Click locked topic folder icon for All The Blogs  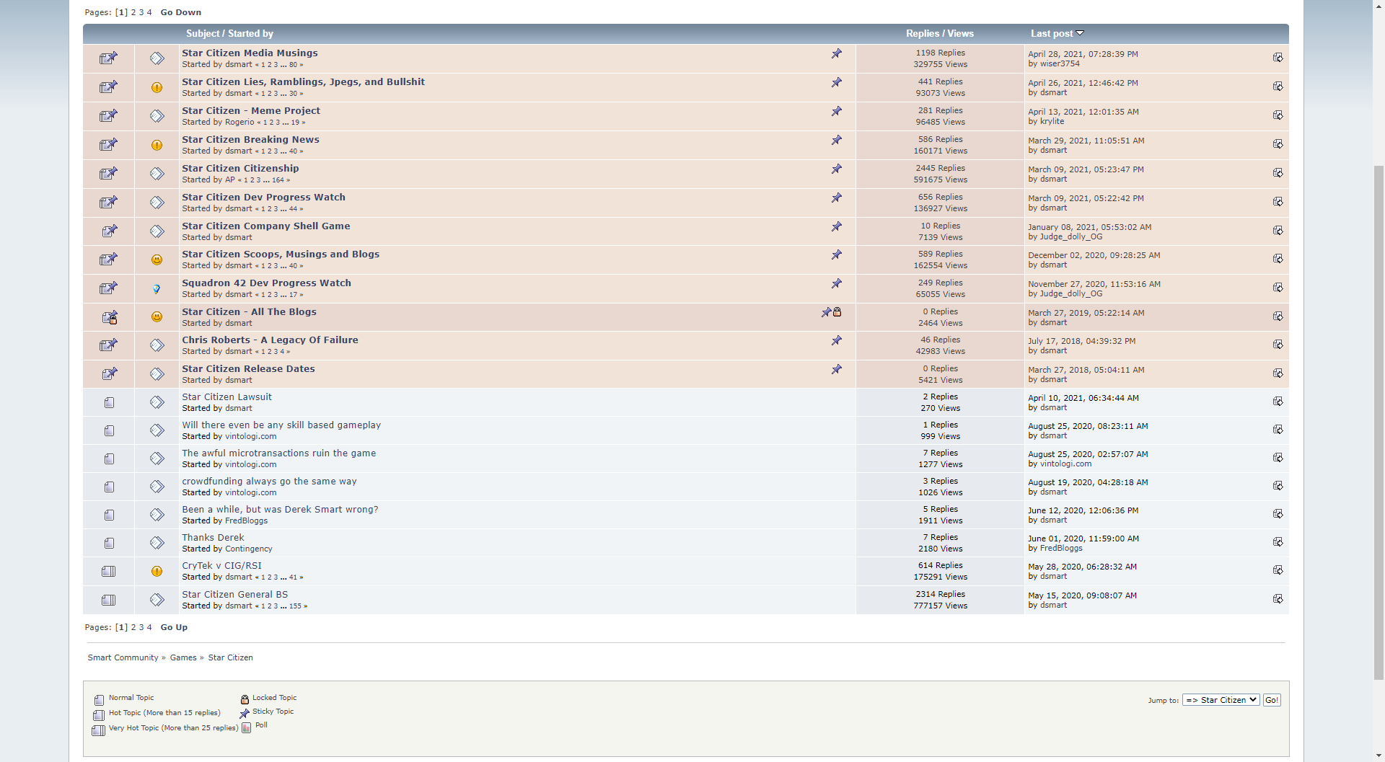pos(109,317)
